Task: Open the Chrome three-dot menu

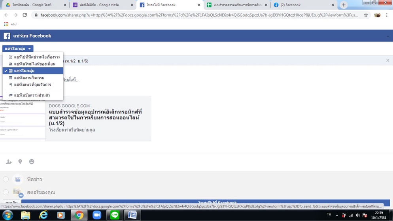Action: (387, 15)
